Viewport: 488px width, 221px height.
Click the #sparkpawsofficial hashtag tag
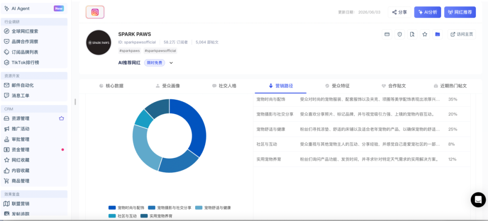click(x=160, y=51)
